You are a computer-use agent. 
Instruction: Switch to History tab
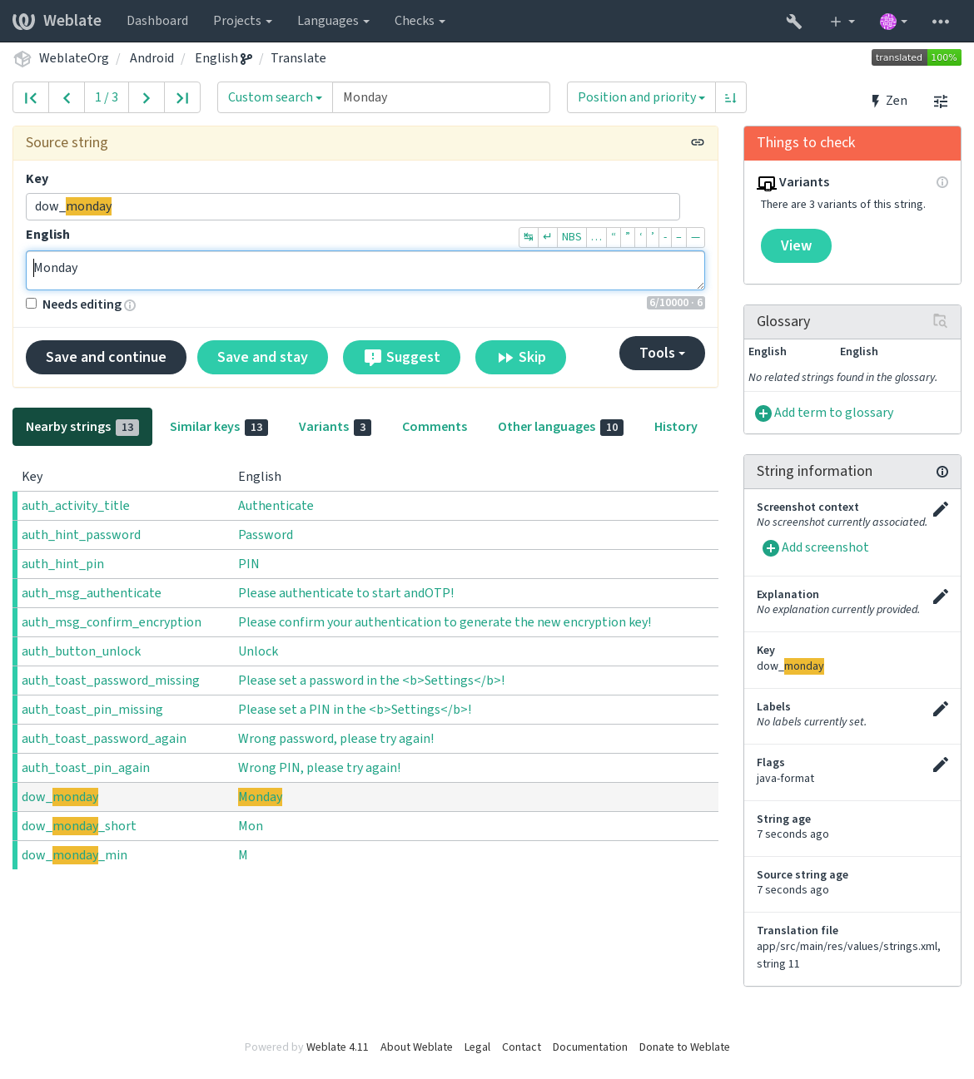(x=675, y=427)
